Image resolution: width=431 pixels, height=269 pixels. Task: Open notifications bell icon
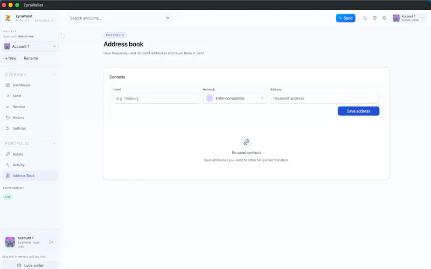(x=384, y=18)
